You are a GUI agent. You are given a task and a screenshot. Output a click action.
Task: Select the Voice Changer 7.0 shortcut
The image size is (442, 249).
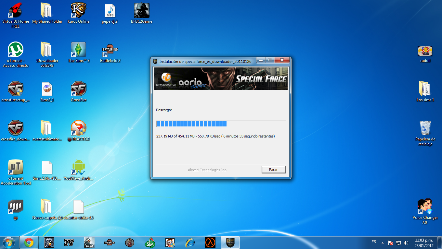[425, 212]
